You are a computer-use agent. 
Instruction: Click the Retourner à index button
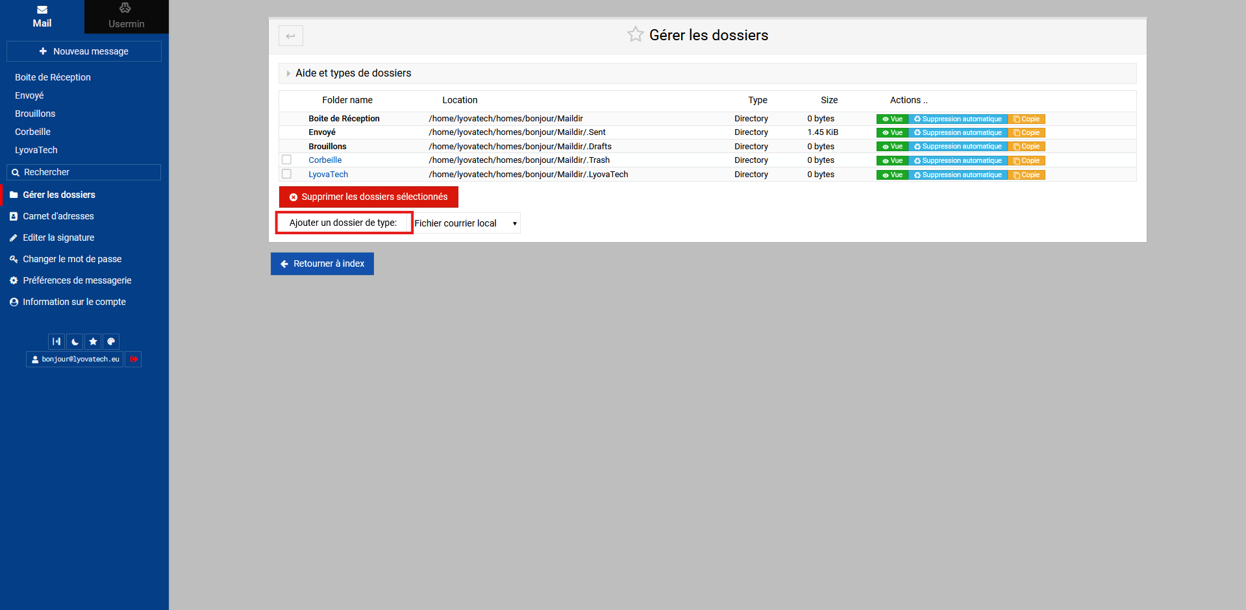pos(322,263)
